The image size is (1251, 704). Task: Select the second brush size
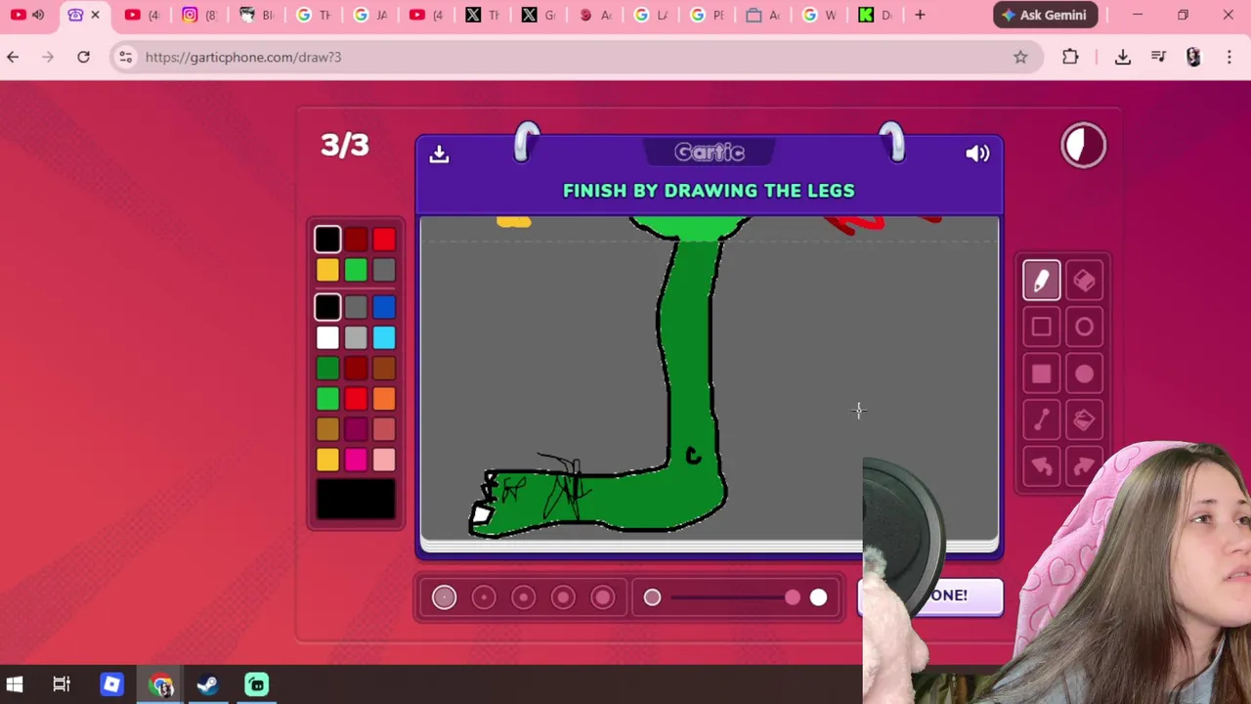(484, 597)
